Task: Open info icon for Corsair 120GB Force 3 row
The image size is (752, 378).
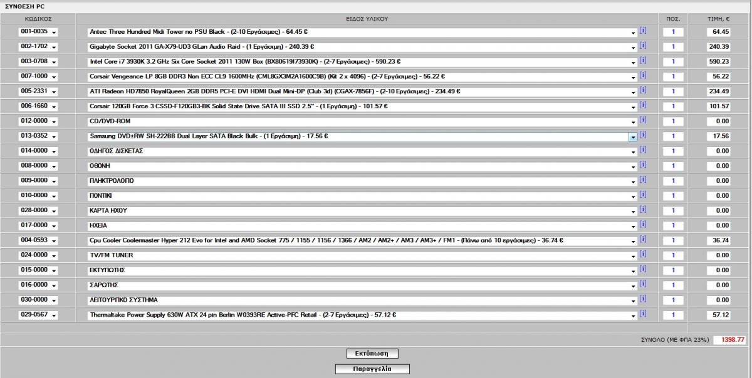Action: pyautogui.click(x=643, y=105)
